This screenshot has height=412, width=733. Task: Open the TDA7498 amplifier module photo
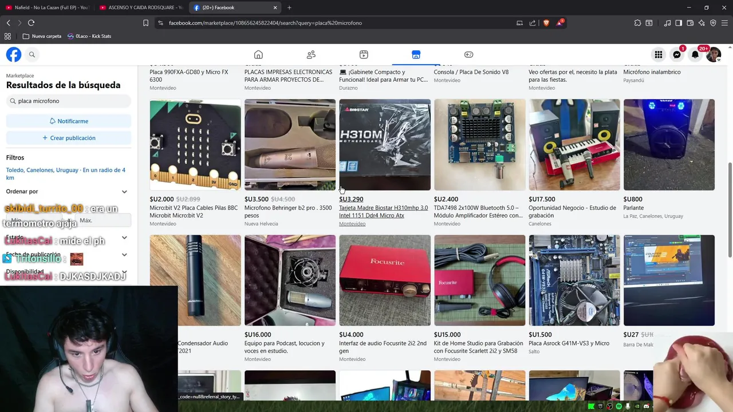tap(479, 145)
